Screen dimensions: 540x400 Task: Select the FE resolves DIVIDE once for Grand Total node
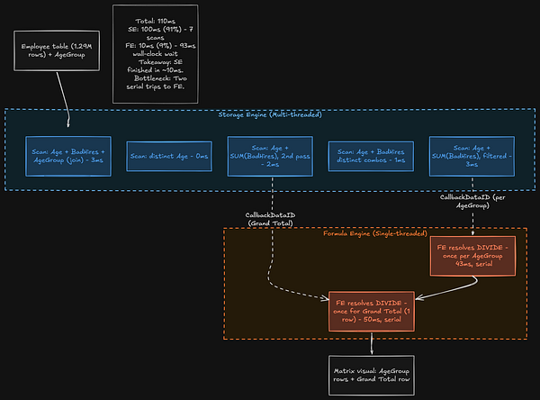click(x=372, y=312)
